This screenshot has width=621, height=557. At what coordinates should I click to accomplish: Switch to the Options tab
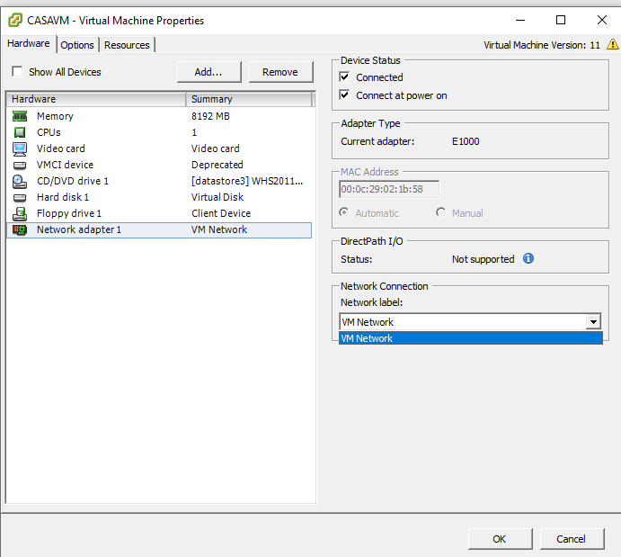coord(77,45)
